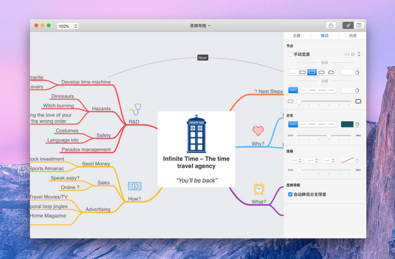Open the connection line color swatch
The height and width of the screenshot is (259, 395).
tap(347, 161)
